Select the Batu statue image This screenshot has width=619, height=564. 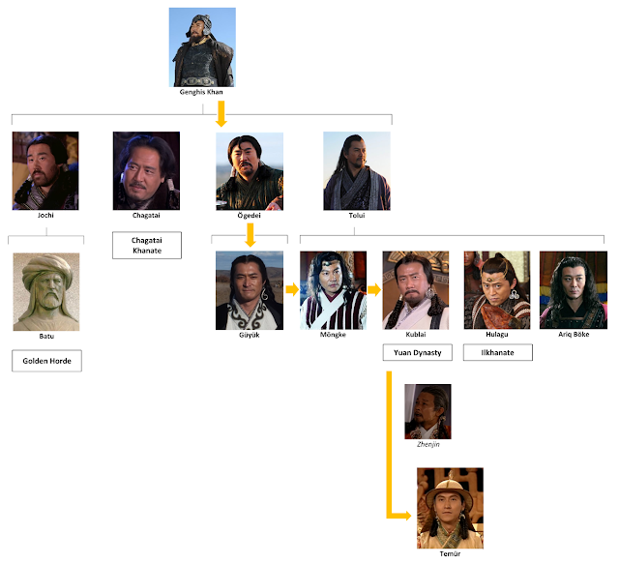pos(46,292)
